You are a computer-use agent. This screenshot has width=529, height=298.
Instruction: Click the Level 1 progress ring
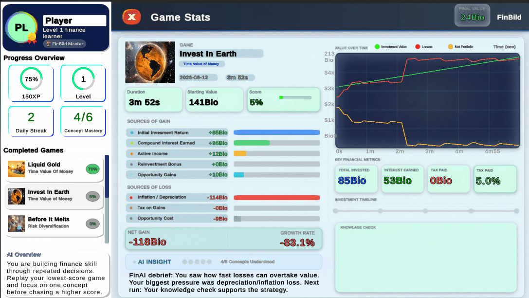(x=83, y=79)
